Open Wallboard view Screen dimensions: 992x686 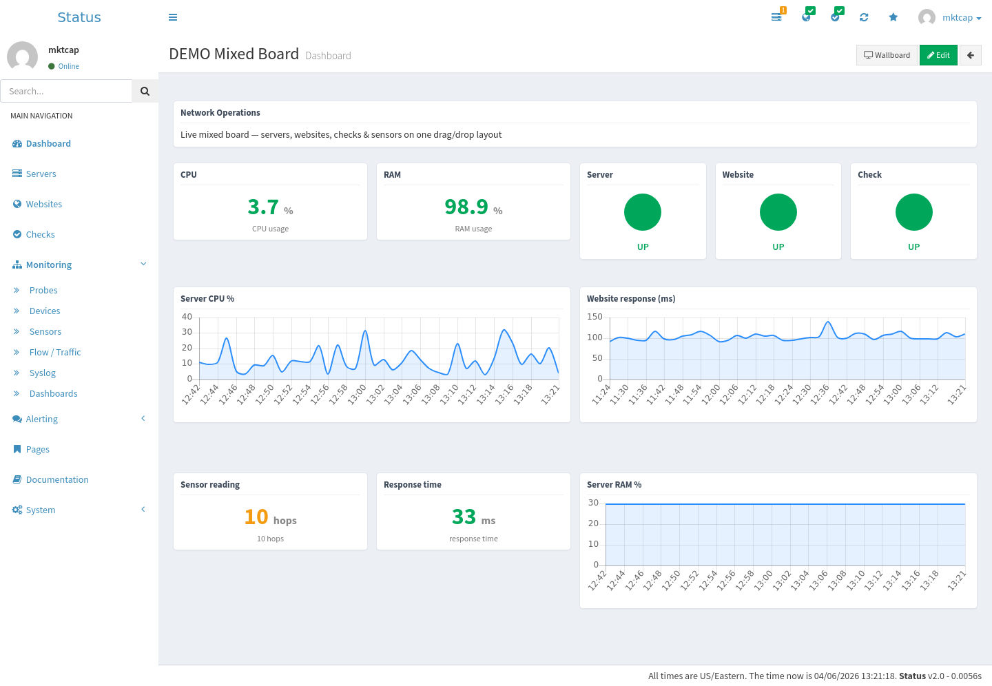(x=887, y=55)
